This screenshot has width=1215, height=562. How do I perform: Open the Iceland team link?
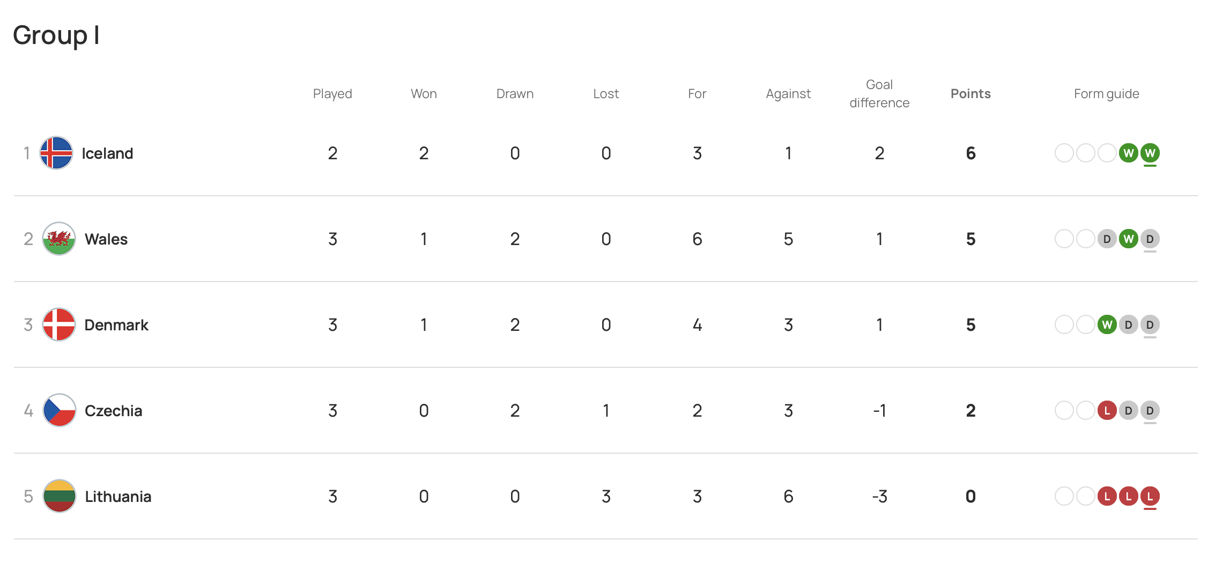[x=107, y=153]
